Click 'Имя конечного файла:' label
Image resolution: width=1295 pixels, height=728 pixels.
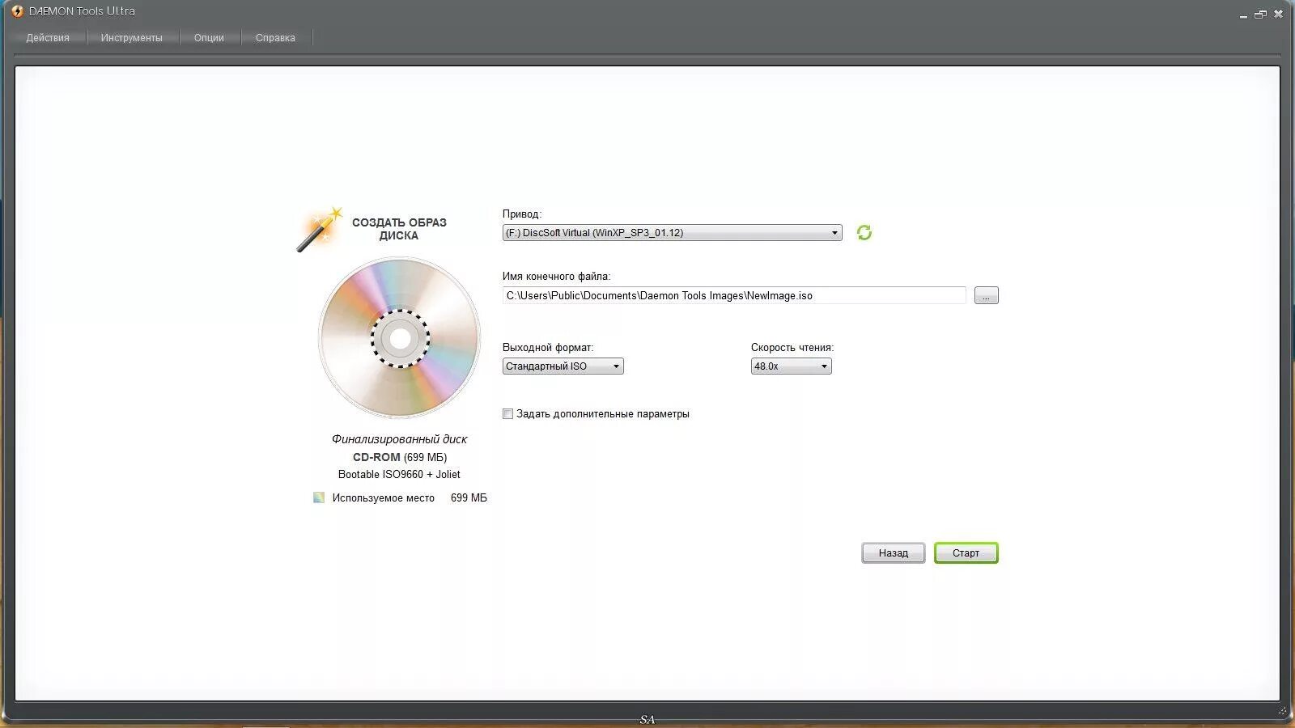point(556,277)
